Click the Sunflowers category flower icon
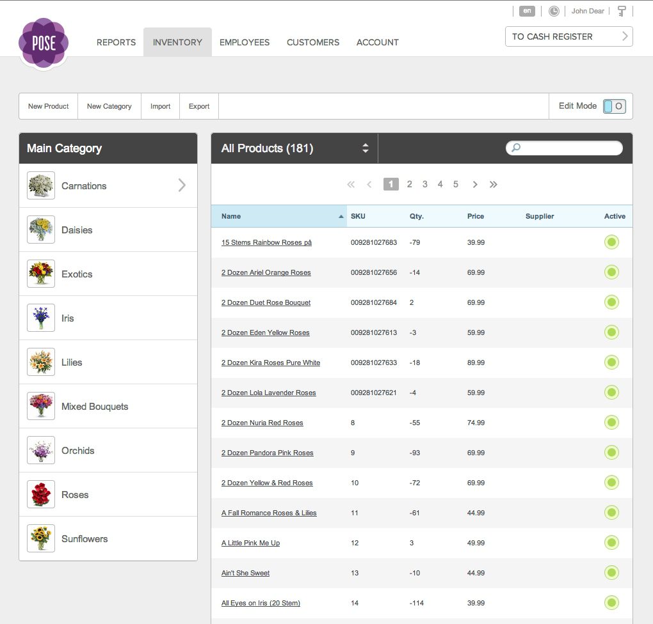 coord(41,538)
